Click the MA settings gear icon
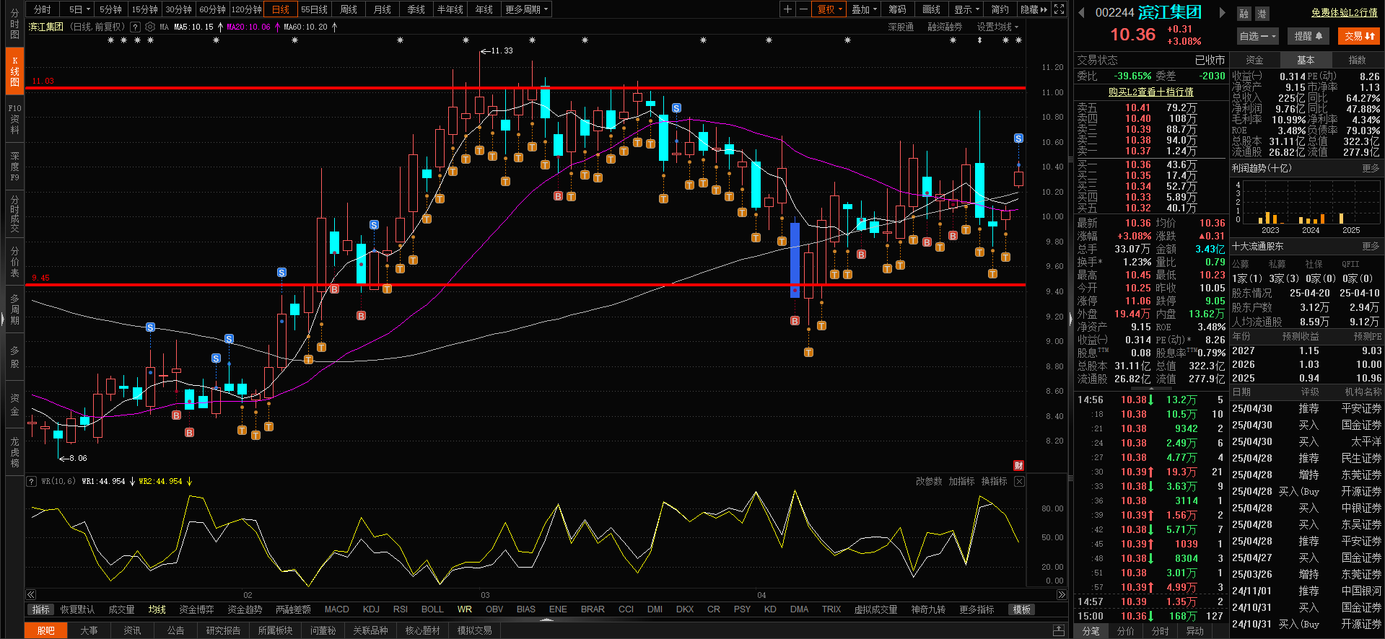 point(150,27)
